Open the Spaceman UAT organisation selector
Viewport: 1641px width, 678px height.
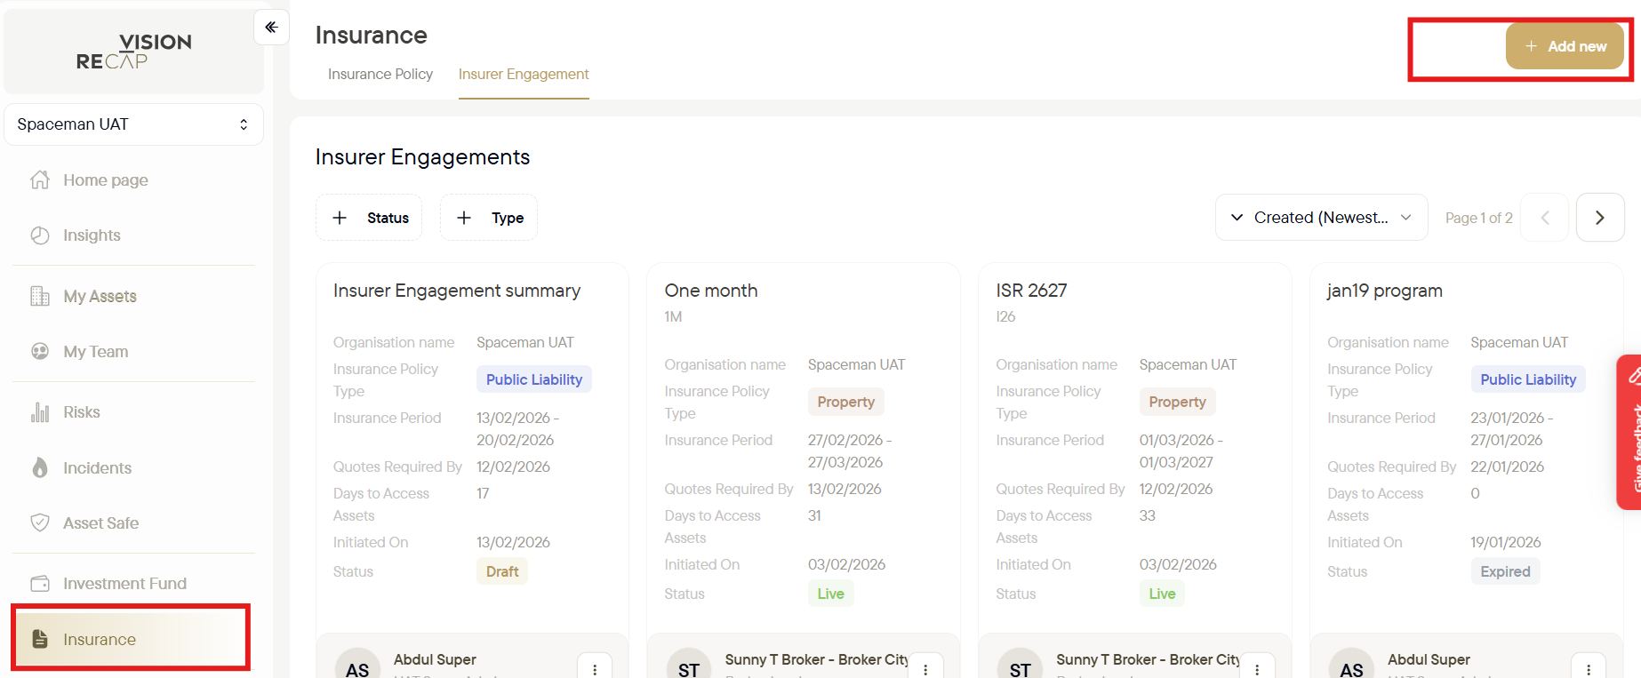tap(133, 124)
